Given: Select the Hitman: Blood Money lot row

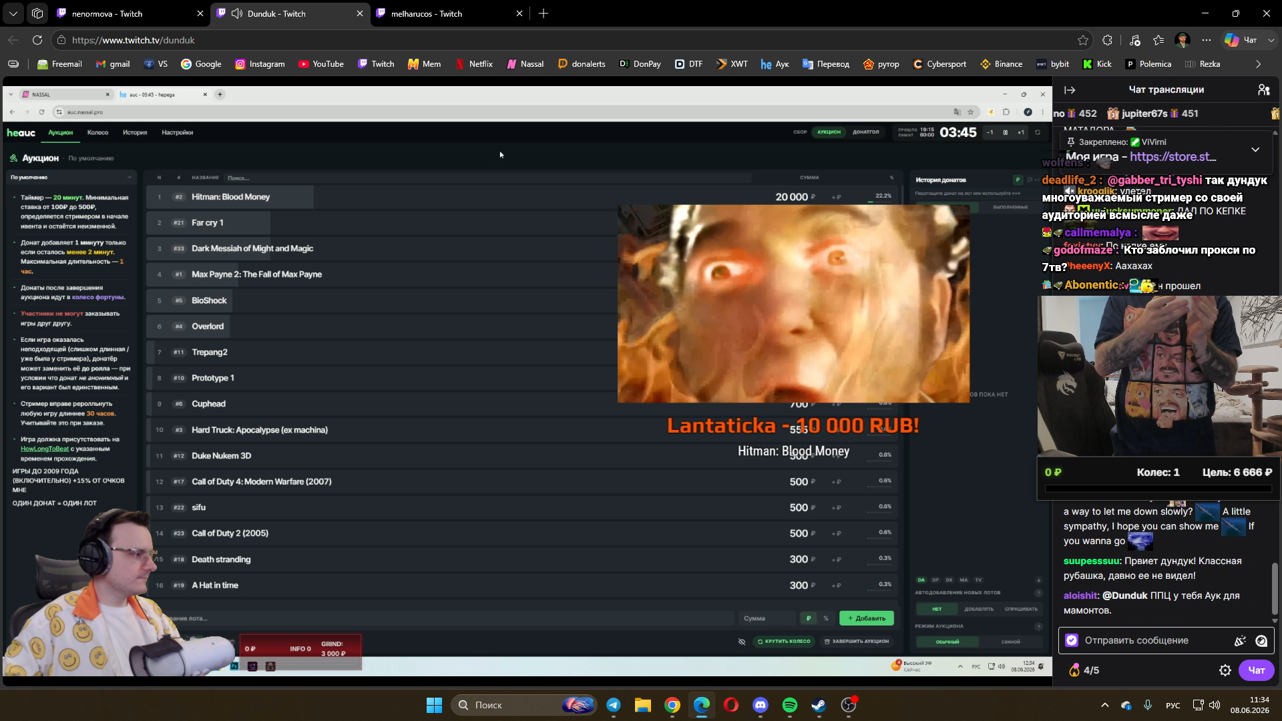Looking at the screenshot, I should 522,197.
